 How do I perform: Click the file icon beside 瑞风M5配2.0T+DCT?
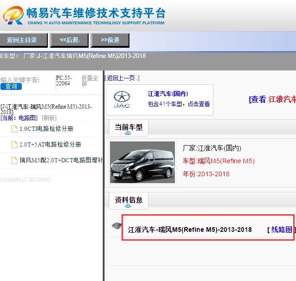click(x=14, y=160)
